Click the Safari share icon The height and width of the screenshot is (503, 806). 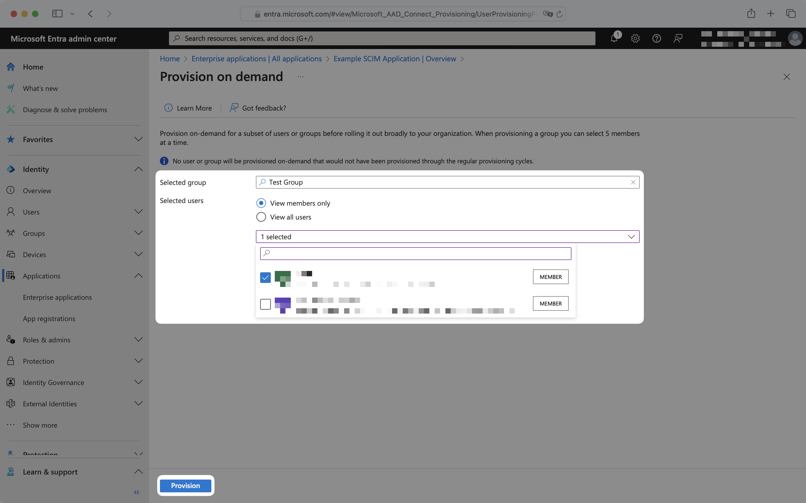(751, 14)
